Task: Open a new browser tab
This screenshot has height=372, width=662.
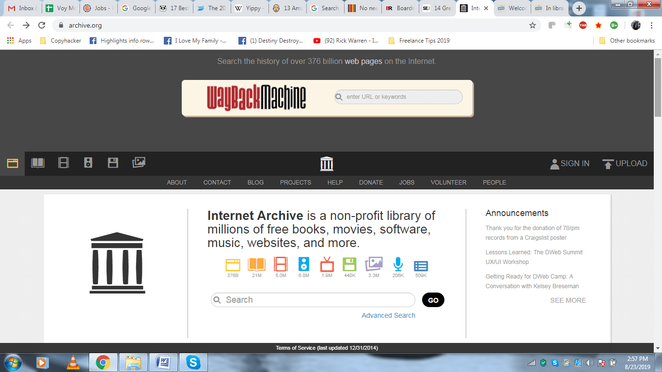Action: 579,8
